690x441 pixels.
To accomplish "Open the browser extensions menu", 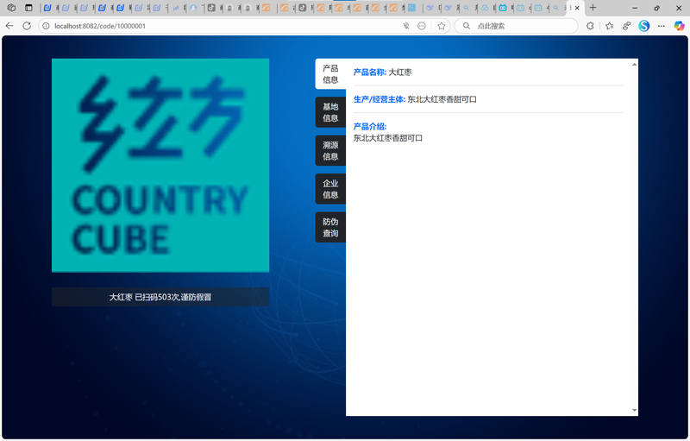I will click(590, 26).
